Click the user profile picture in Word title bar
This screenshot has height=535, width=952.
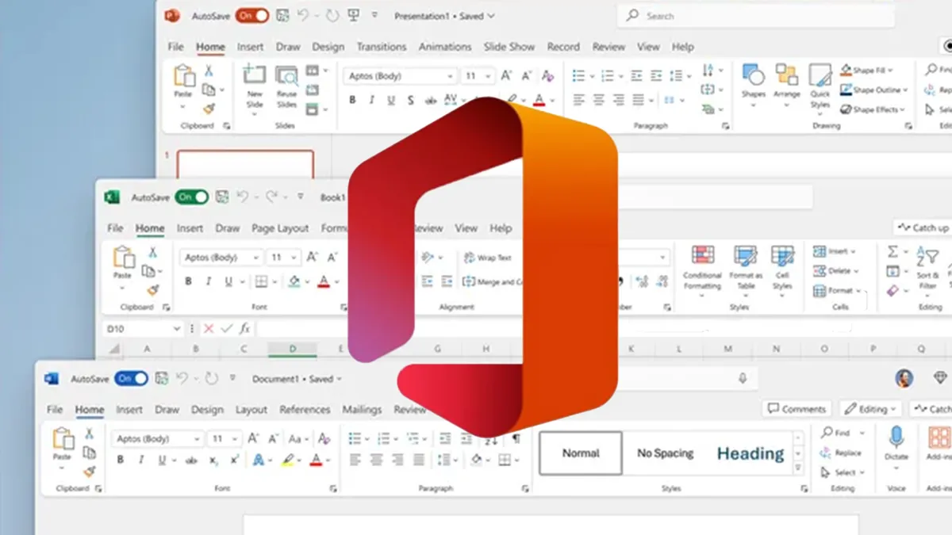coord(904,379)
